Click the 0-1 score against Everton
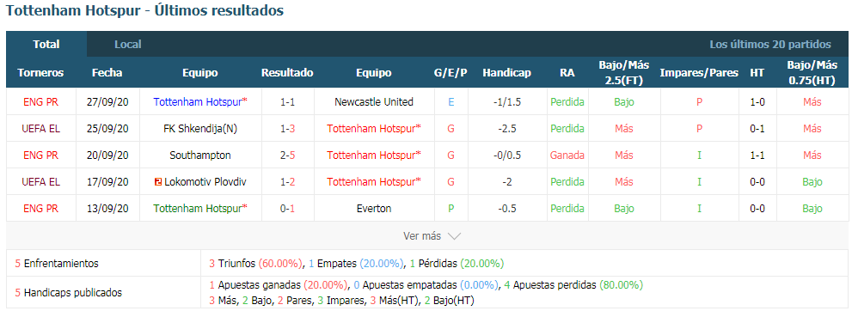The height and width of the screenshot is (317, 852). coord(287,209)
